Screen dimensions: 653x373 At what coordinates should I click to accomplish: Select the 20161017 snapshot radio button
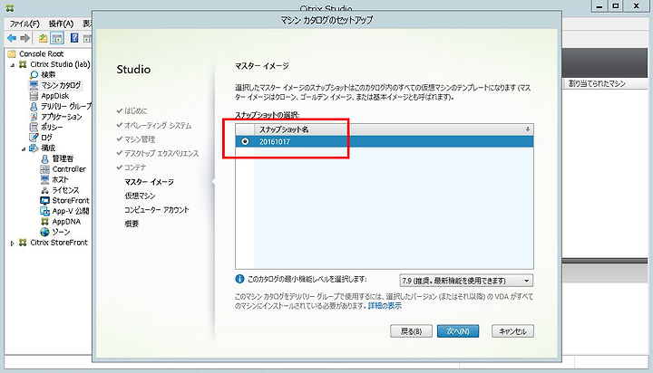pos(245,142)
